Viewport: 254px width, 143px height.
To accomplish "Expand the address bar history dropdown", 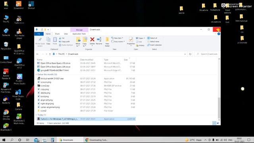I will pos(185,54).
